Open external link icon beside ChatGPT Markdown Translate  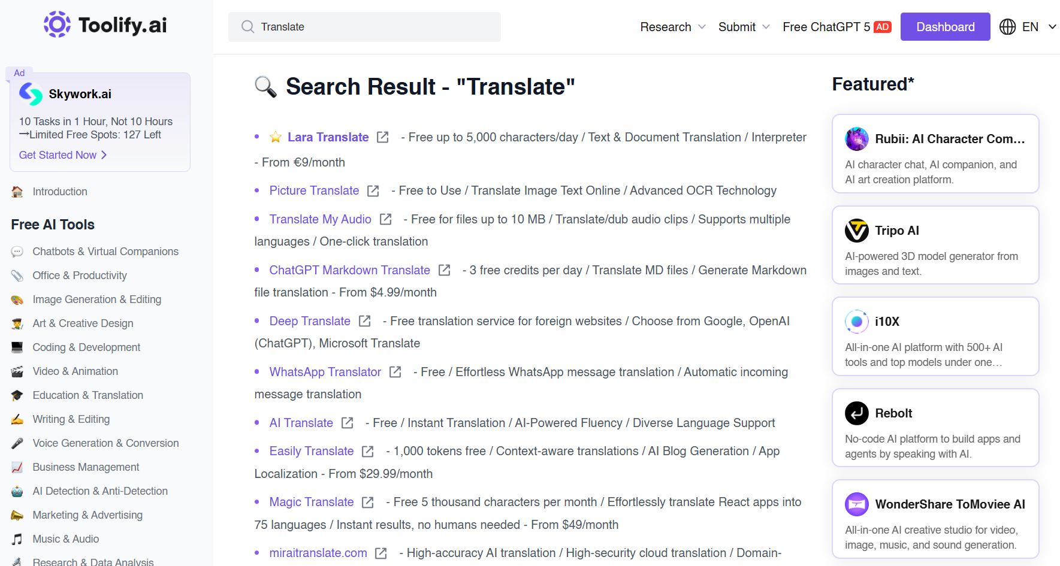click(x=444, y=270)
